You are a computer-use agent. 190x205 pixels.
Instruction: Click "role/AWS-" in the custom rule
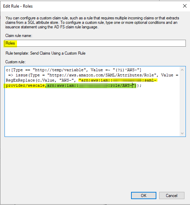tap(121, 85)
